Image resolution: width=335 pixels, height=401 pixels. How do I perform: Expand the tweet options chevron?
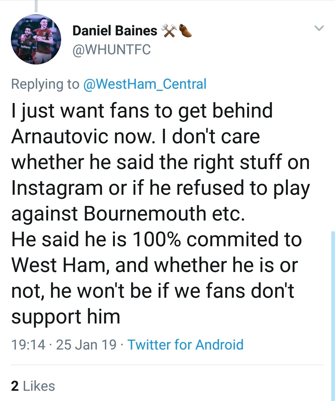(319, 28)
